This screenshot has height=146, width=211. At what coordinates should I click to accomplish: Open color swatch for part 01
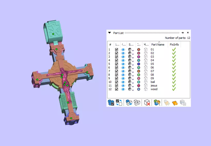click(x=139, y=50)
